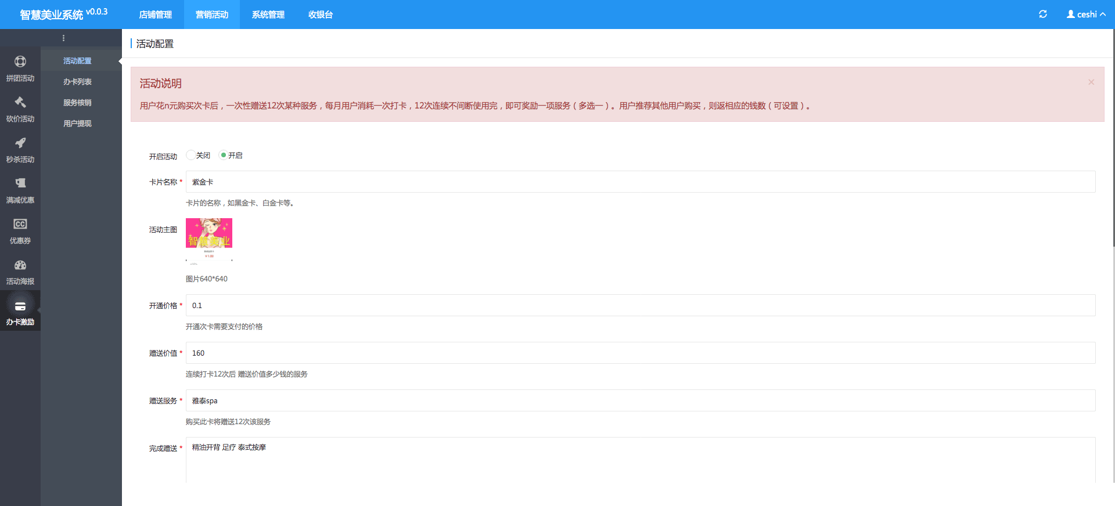Switch to the 收银台 top tab
Image resolution: width=1115 pixels, height=506 pixels.
[321, 15]
